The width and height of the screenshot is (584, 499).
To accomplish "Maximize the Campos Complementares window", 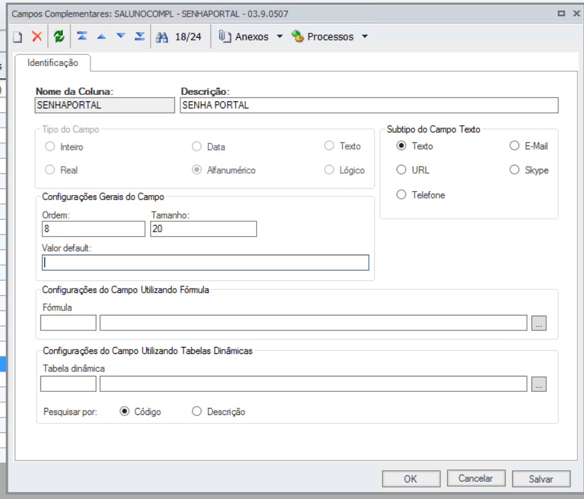I will [x=561, y=13].
